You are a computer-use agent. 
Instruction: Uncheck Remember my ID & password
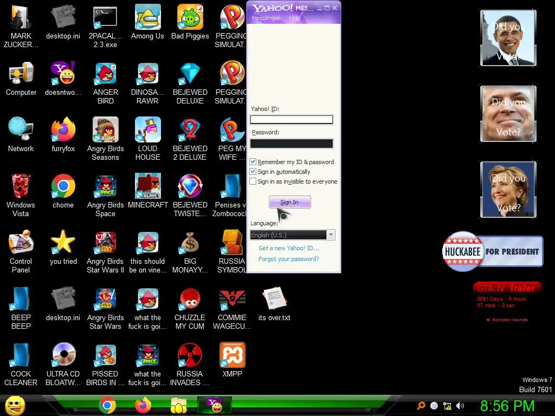pyautogui.click(x=253, y=161)
